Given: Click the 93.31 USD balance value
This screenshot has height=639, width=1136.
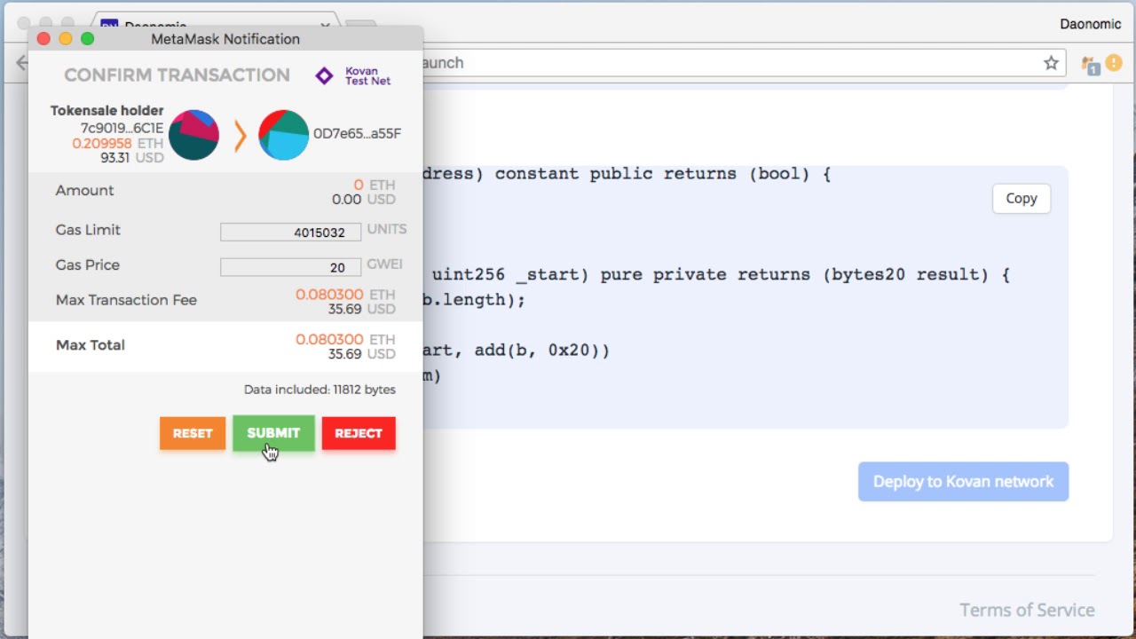Looking at the screenshot, I should pyautogui.click(x=132, y=158).
